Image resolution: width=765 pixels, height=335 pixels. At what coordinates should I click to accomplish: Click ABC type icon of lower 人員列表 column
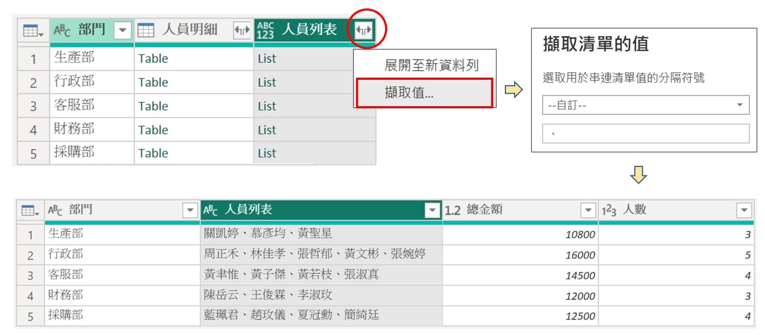point(211,211)
